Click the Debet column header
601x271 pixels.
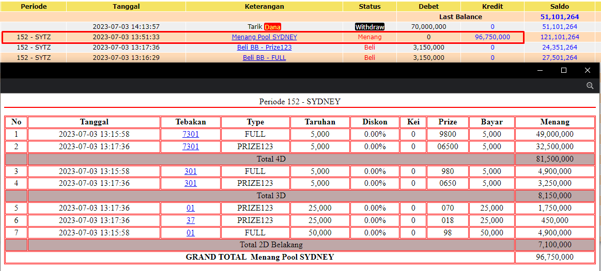click(428, 7)
